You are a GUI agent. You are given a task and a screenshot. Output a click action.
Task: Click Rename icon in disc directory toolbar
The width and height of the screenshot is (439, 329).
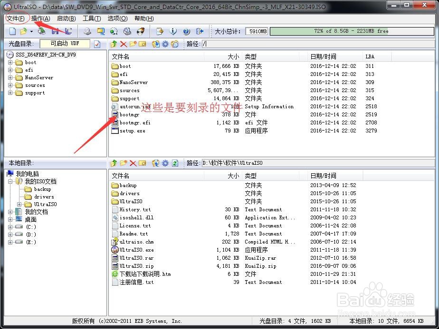point(143,44)
